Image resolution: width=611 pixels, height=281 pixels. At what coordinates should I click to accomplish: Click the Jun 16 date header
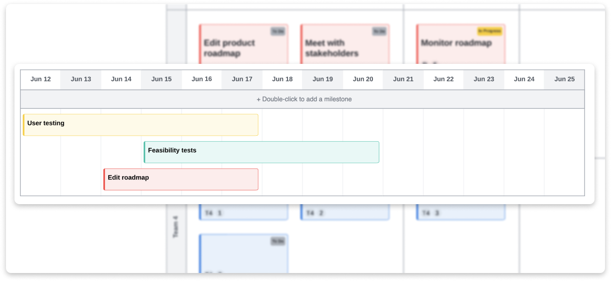(x=202, y=79)
